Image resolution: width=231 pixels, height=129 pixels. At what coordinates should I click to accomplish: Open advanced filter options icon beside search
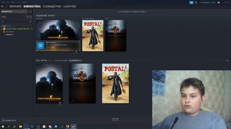30,21
